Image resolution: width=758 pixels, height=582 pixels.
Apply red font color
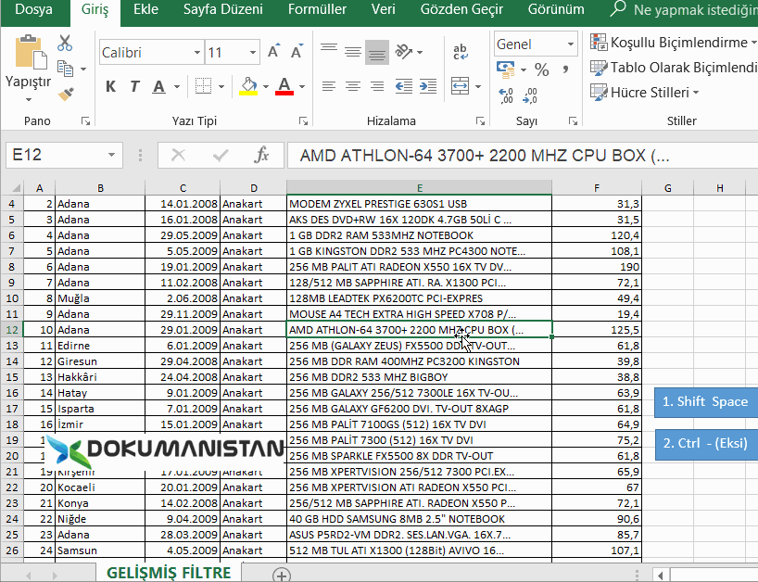pyautogui.click(x=284, y=86)
